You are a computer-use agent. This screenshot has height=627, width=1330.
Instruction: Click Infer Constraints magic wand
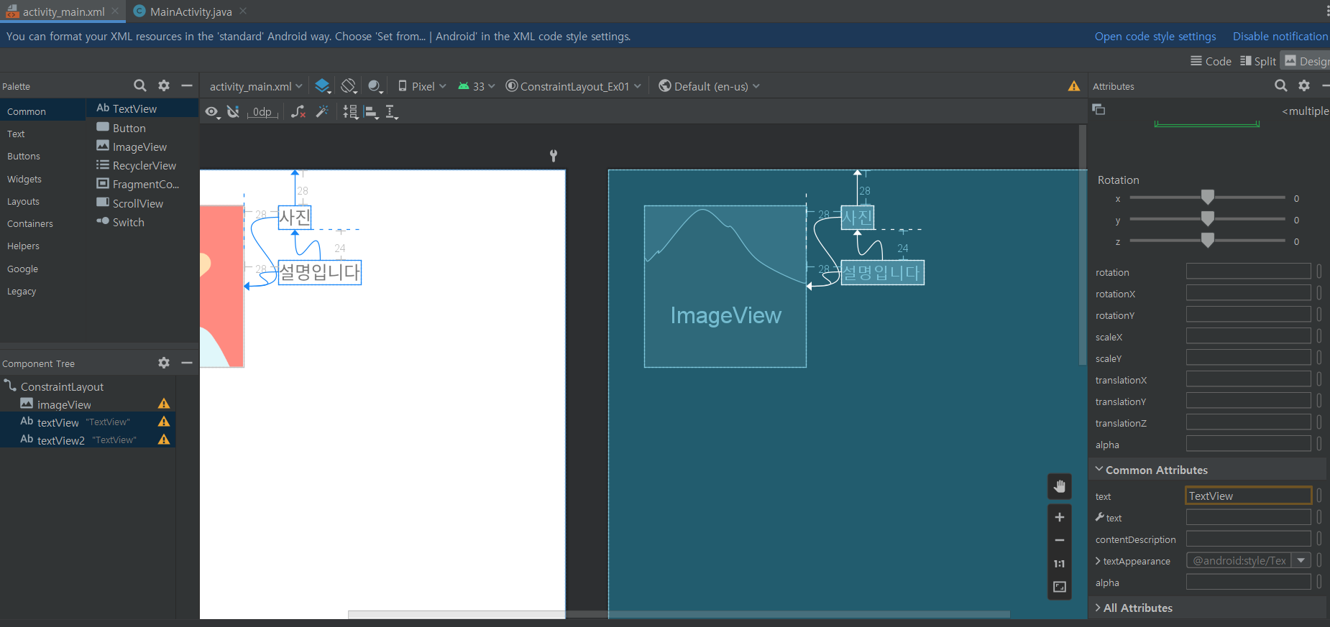tap(322, 111)
